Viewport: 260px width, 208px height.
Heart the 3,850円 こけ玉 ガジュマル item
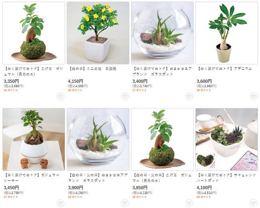[x=189, y=203]
